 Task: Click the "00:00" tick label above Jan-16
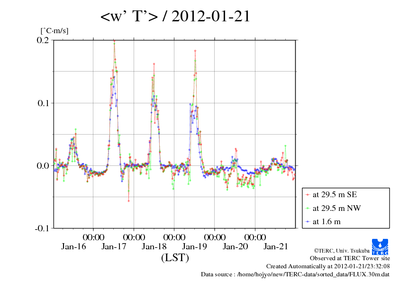(x=93, y=237)
